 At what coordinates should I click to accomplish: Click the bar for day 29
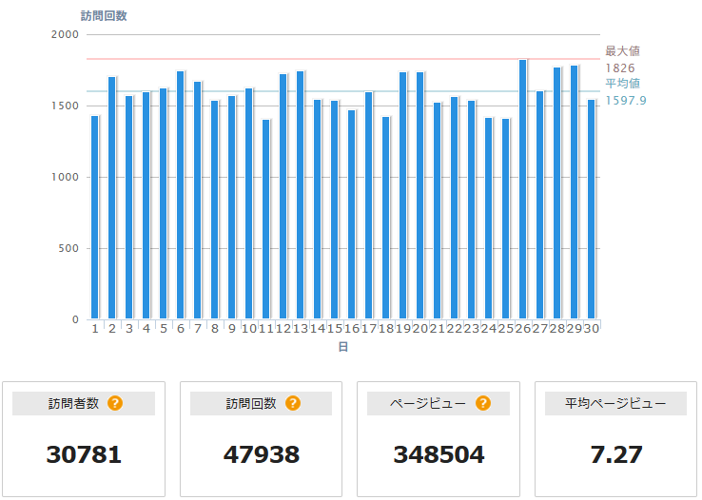(574, 192)
